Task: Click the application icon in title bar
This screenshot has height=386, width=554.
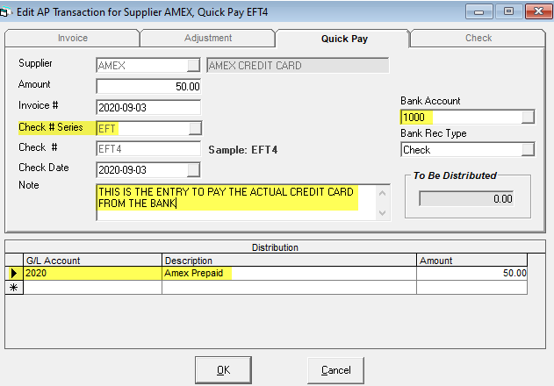Action: 7,11
